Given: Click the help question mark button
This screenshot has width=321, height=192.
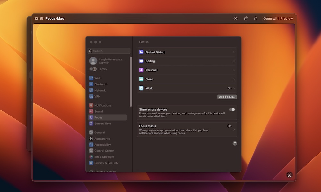Looking at the screenshot, I should pyautogui.click(x=235, y=143).
